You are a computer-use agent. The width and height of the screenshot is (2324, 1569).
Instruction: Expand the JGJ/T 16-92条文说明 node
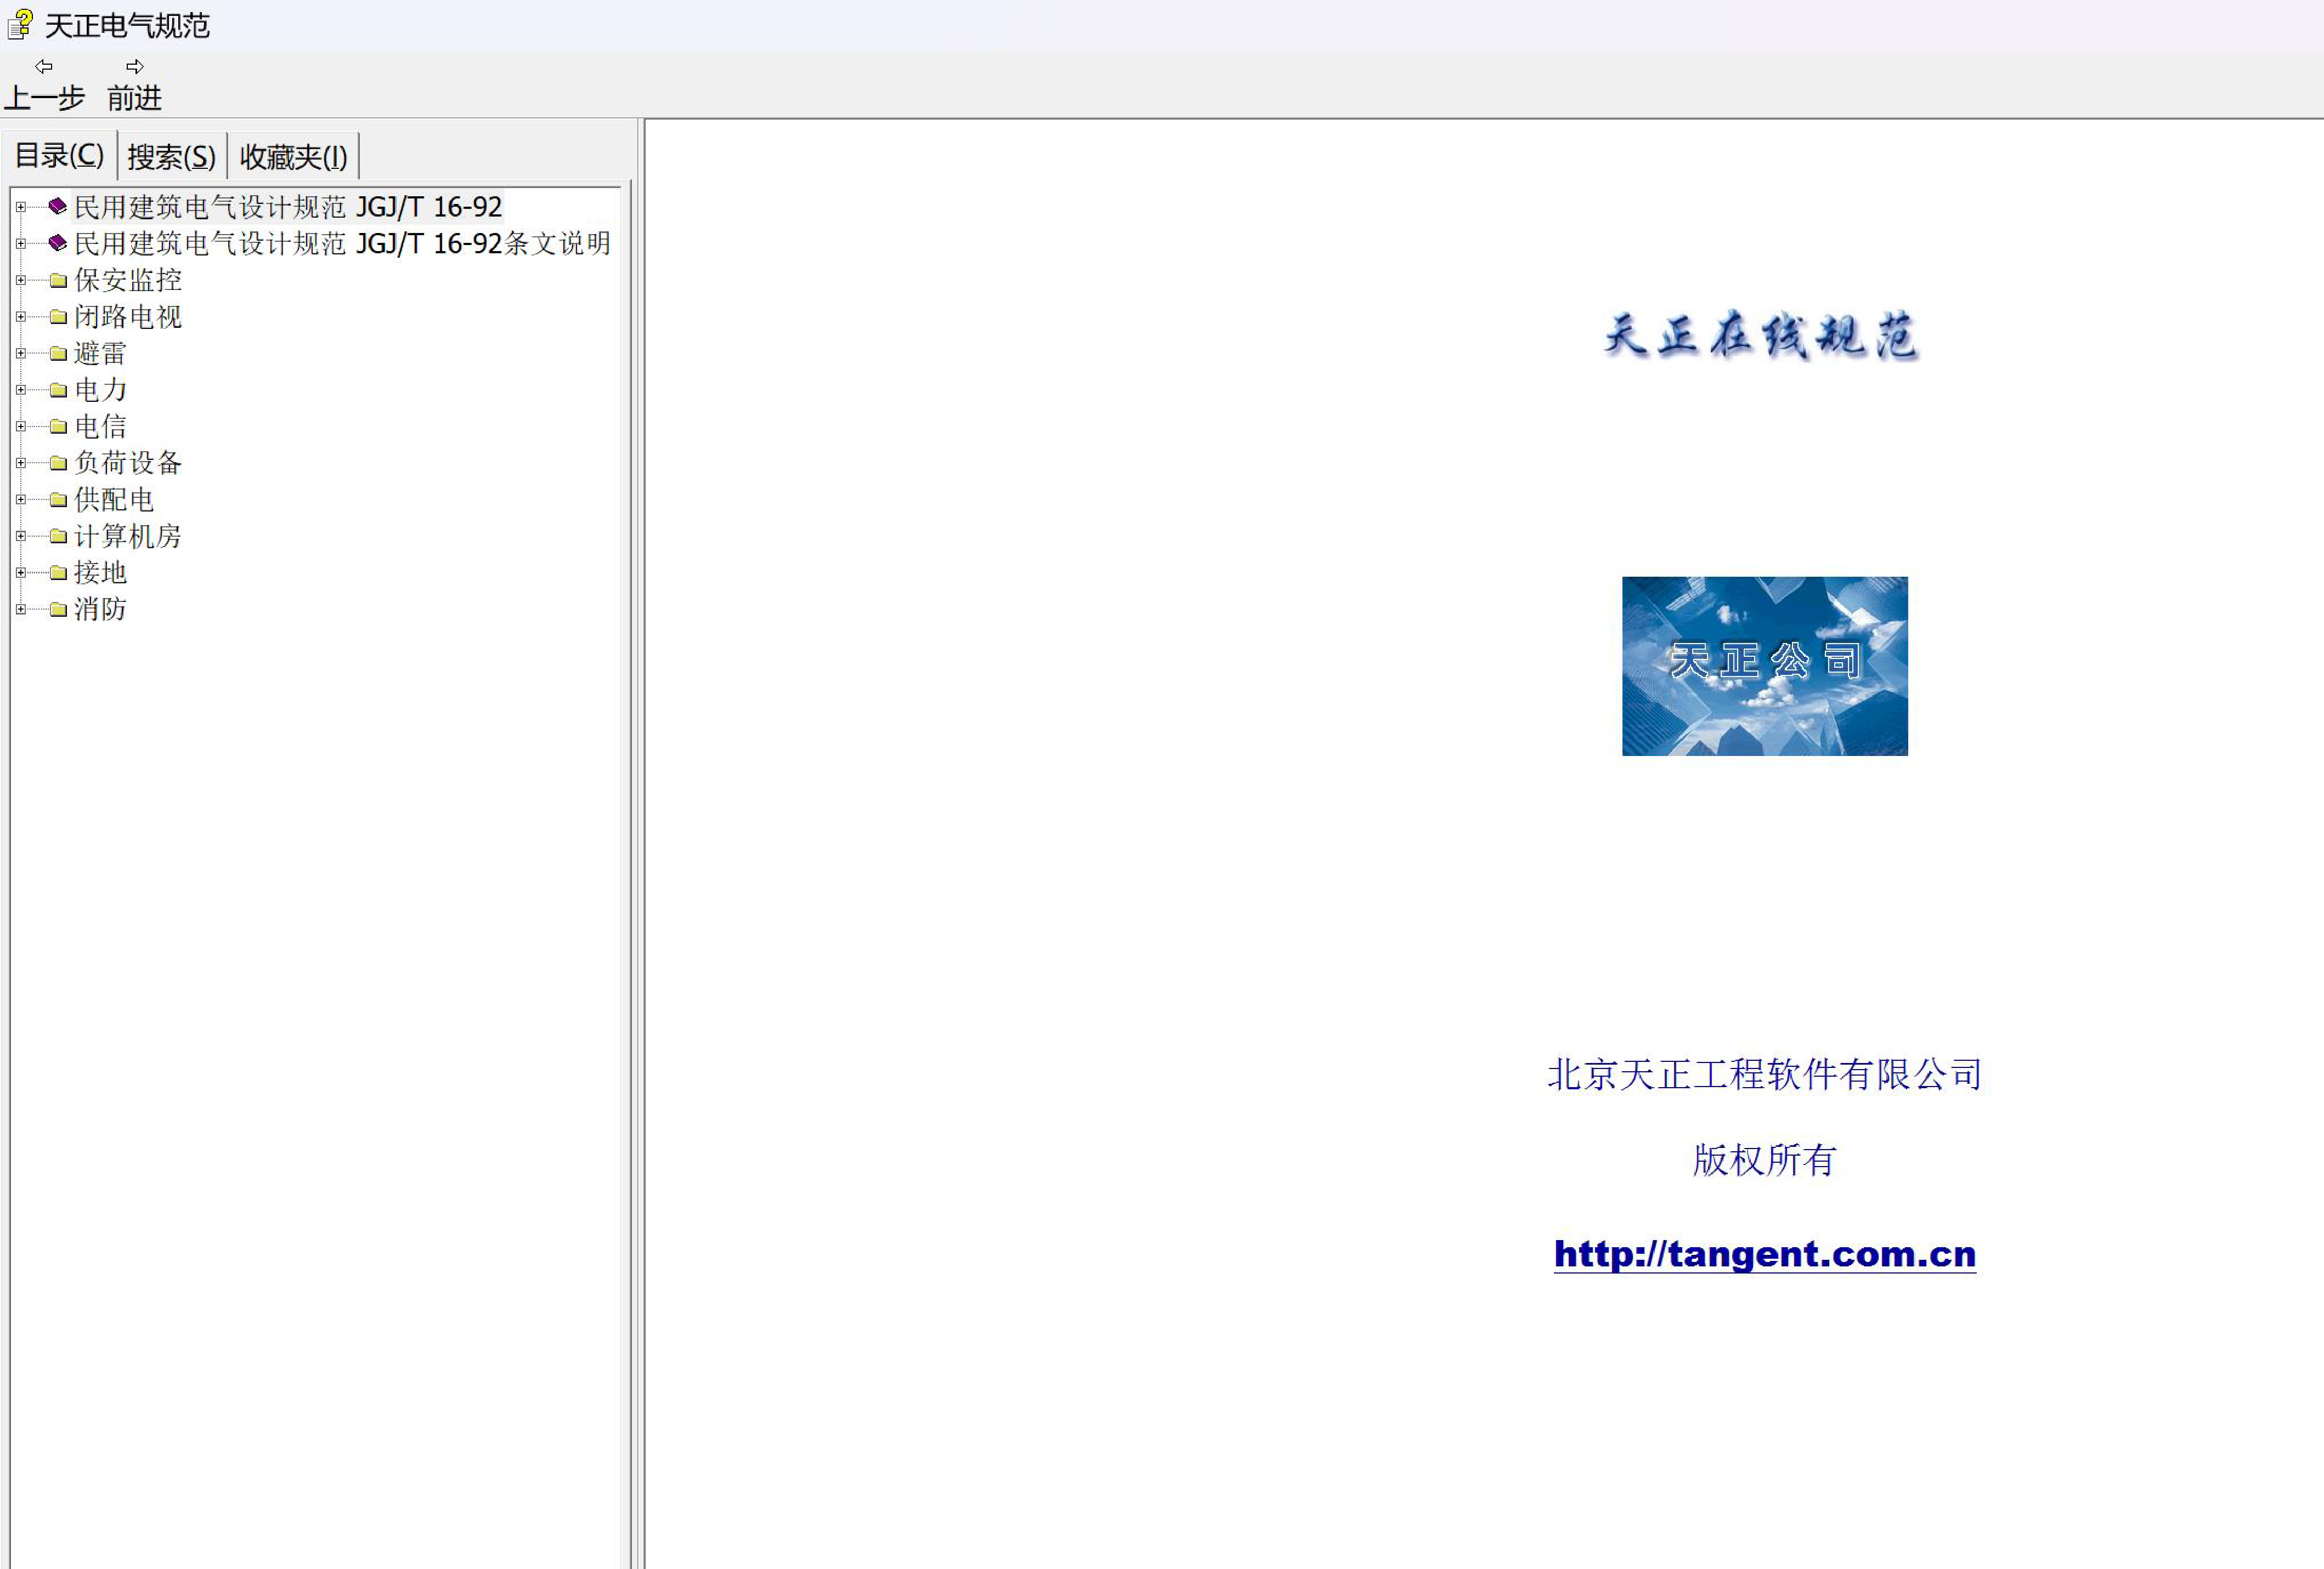point(20,244)
